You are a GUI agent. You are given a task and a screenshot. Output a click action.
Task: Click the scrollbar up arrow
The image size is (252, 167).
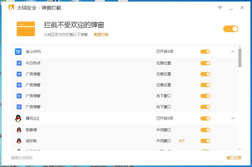[240, 47]
